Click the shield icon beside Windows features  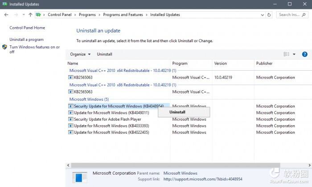coord(4,47)
